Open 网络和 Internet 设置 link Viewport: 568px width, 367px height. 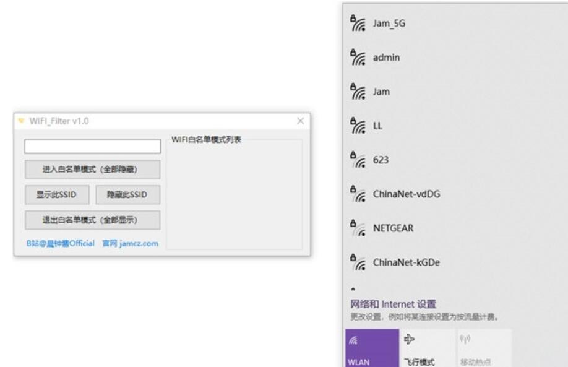coord(393,304)
